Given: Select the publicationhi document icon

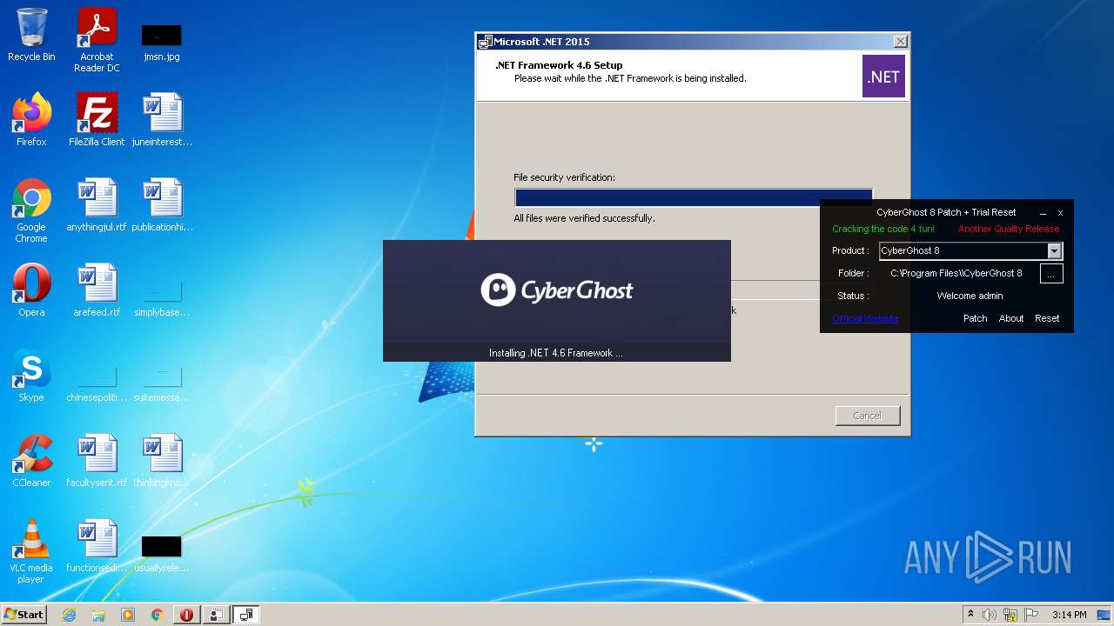Looking at the screenshot, I should (x=162, y=204).
